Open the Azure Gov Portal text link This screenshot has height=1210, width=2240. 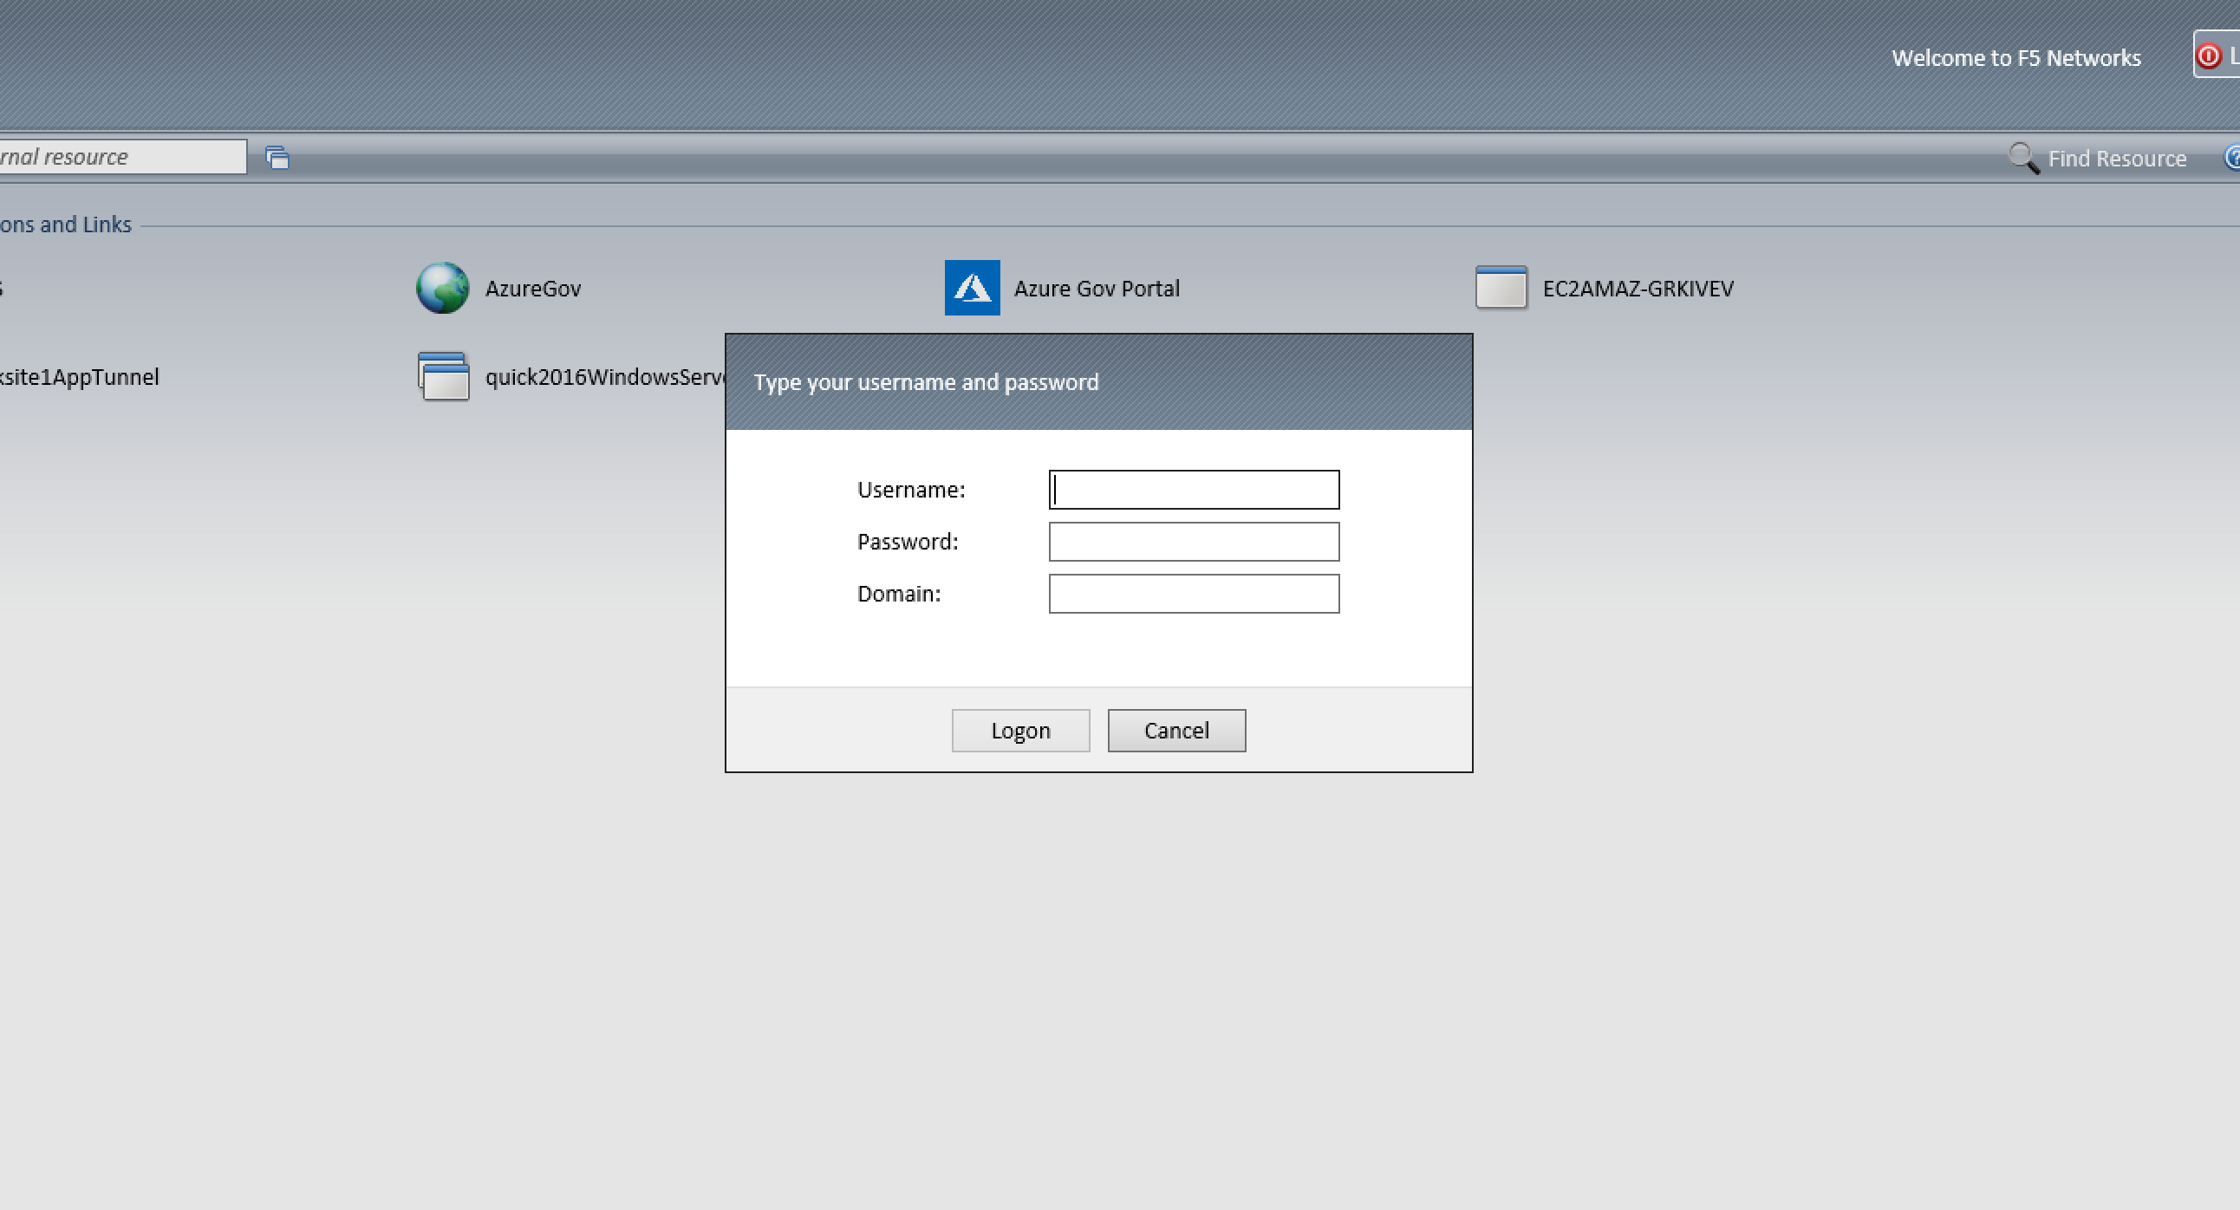coord(1096,289)
